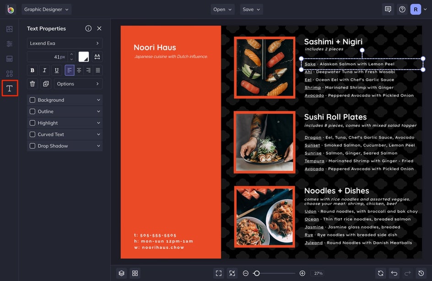Enable the Outline checkbox
The height and width of the screenshot is (281, 432).
tap(32, 112)
